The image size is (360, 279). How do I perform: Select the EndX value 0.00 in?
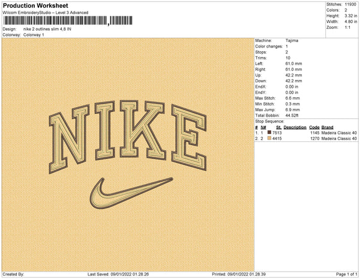pyautogui.click(x=292, y=87)
